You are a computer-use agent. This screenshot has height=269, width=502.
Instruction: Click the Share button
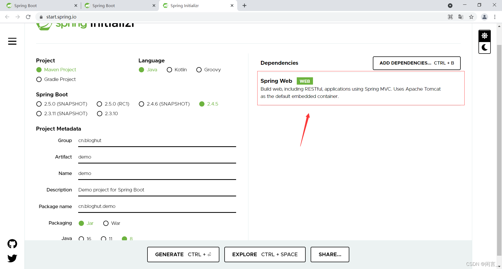click(x=330, y=254)
